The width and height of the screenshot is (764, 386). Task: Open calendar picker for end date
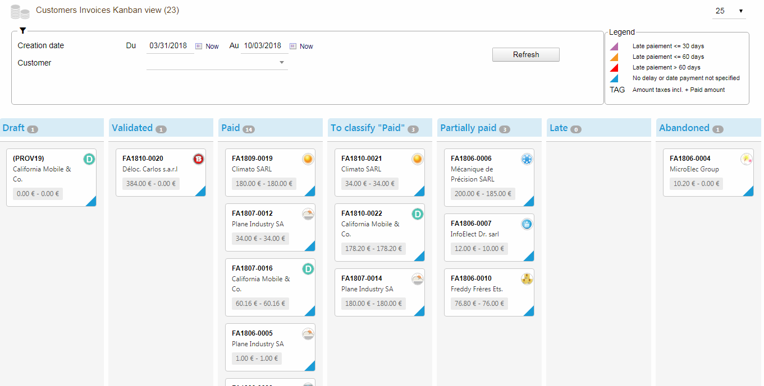pos(293,46)
